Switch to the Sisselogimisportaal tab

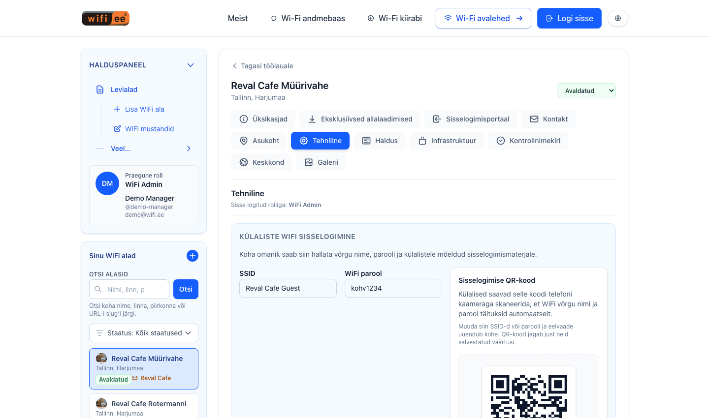471,119
